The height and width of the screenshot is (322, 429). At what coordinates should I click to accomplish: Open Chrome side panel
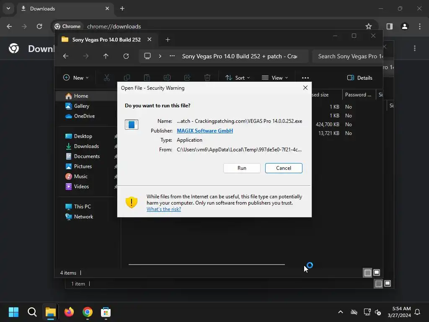tap(389, 26)
